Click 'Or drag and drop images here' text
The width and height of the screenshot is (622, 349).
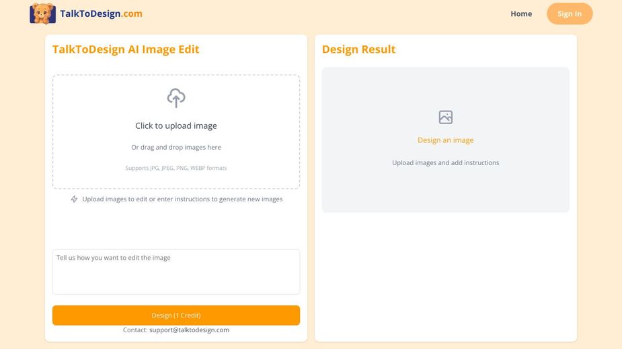(176, 148)
